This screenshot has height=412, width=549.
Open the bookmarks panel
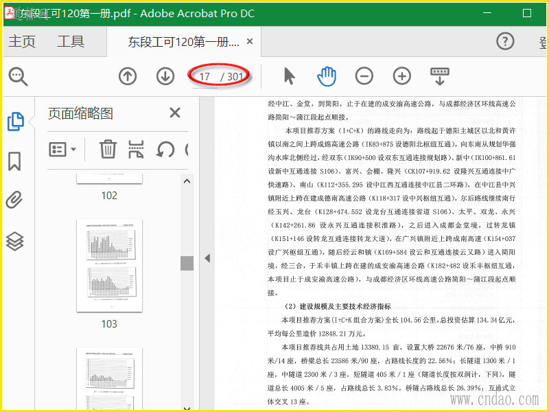[x=14, y=161]
